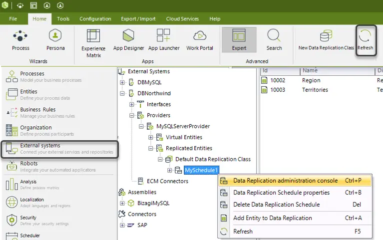Click New Data Replication Class

point(326,40)
